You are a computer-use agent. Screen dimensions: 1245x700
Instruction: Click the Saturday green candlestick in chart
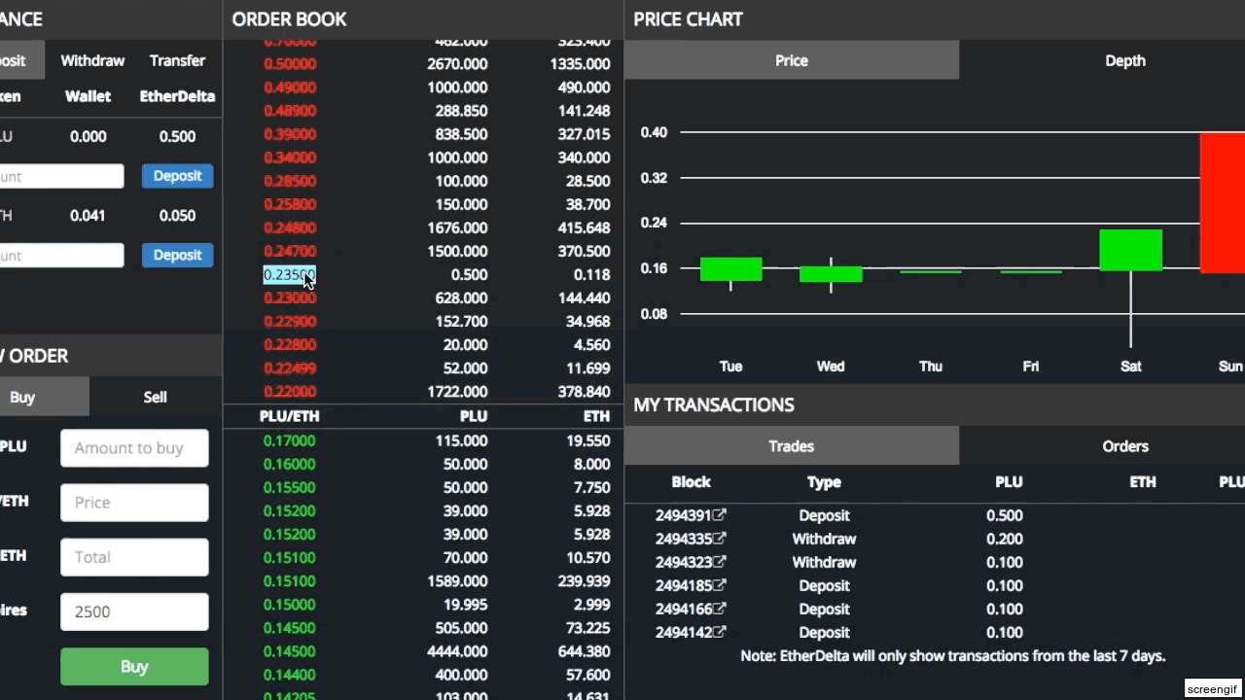1130,250
